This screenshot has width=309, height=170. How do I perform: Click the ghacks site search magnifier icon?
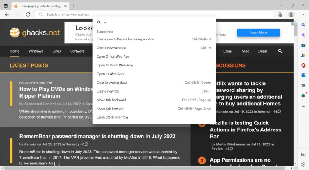(280, 51)
